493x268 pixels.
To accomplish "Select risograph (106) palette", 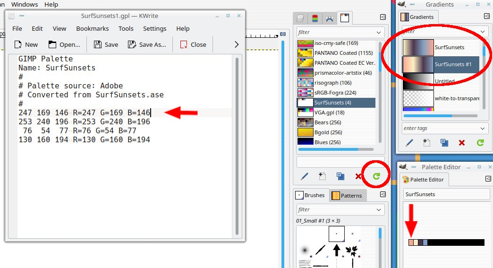I will pos(336,83).
